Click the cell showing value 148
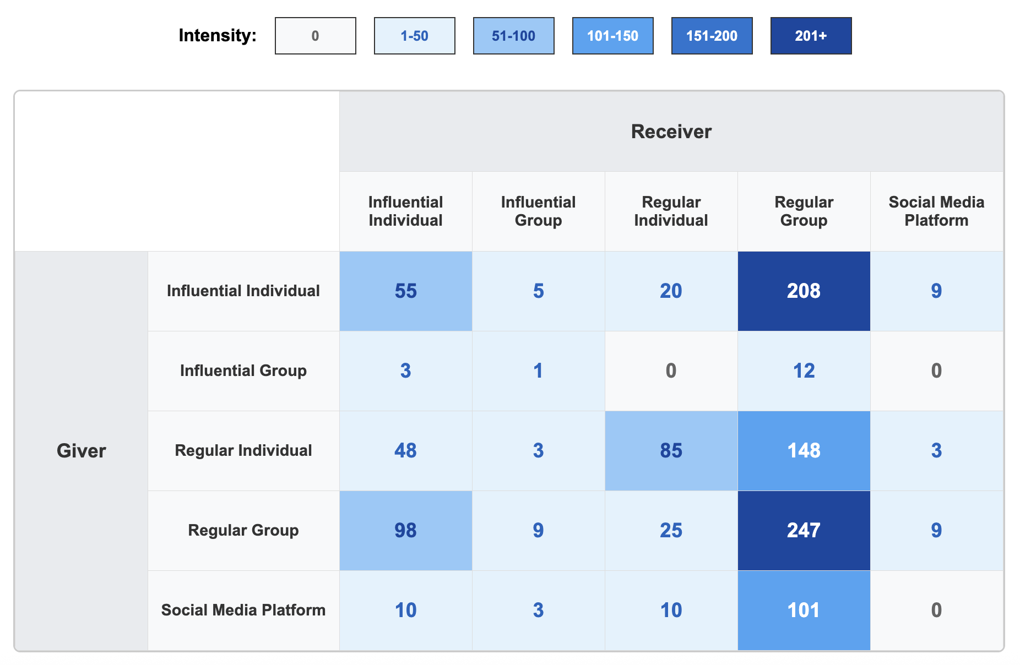The image size is (1020, 665). click(x=804, y=450)
